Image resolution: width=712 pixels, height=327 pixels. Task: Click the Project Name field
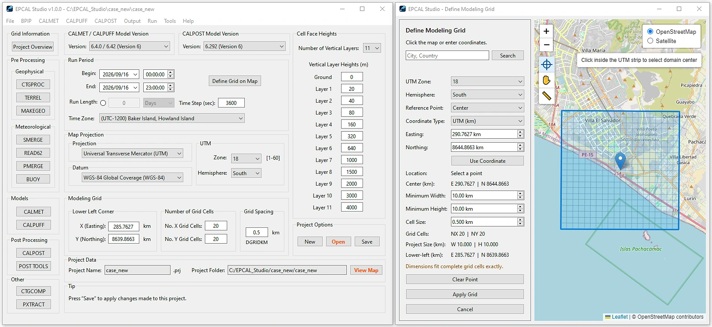point(137,270)
